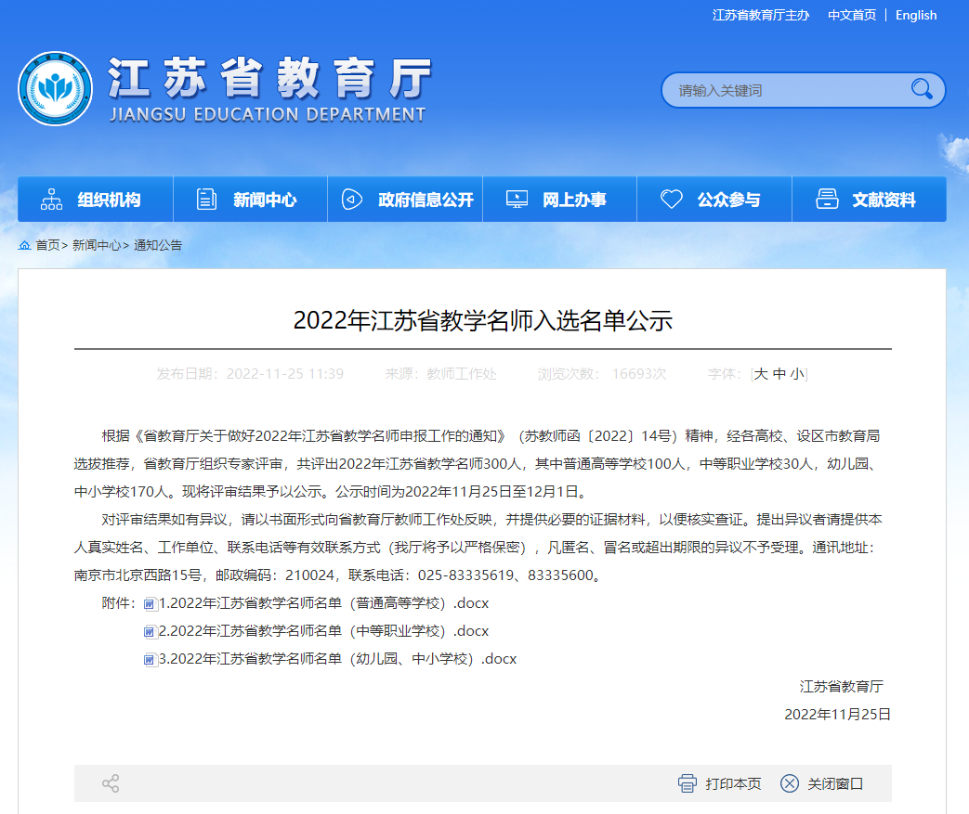The image size is (969, 814).
Task: Open the 政府信息公开 navigation menu
Action: pyautogui.click(x=405, y=200)
